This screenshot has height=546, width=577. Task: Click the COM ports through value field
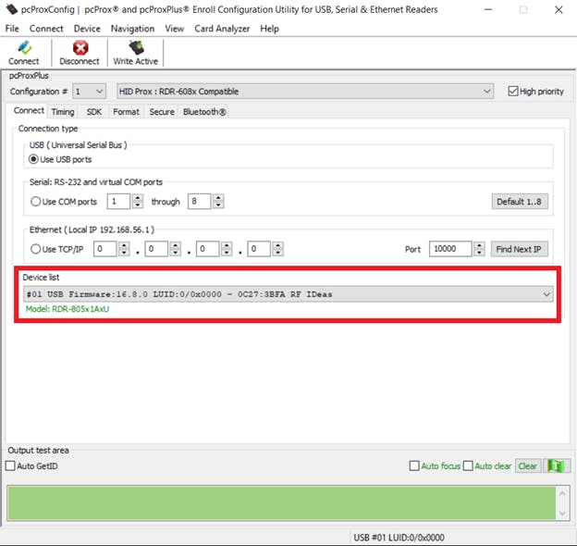199,202
